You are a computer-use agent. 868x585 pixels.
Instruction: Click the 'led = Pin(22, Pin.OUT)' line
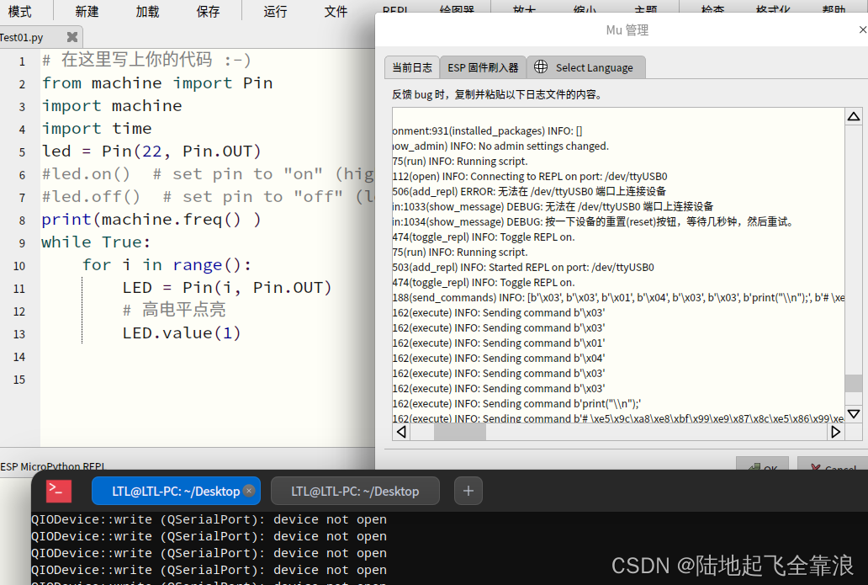pyautogui.click(x=151, y=152)
